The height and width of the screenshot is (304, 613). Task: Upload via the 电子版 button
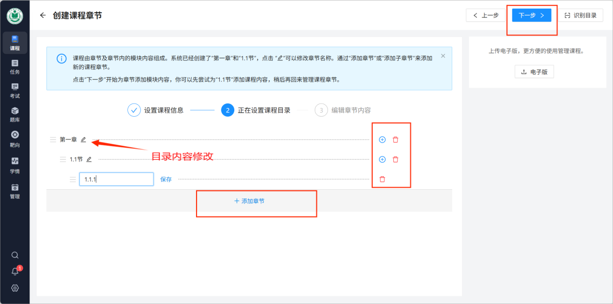[x=534, y=72]
